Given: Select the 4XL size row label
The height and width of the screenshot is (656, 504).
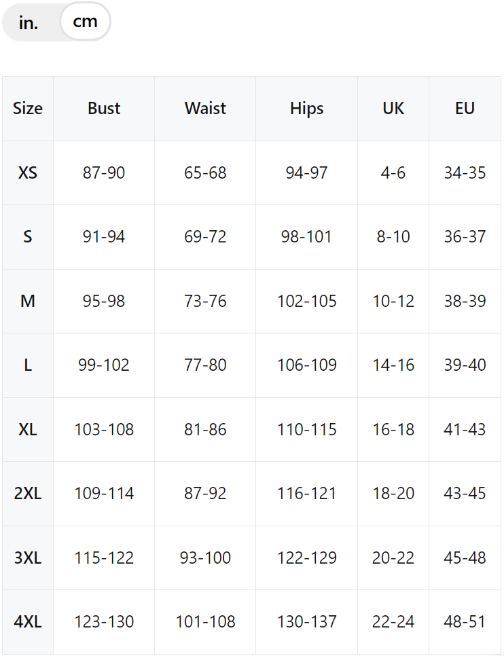Looking at the screenshot, I should pyautogui.click(x=28, y=622).
